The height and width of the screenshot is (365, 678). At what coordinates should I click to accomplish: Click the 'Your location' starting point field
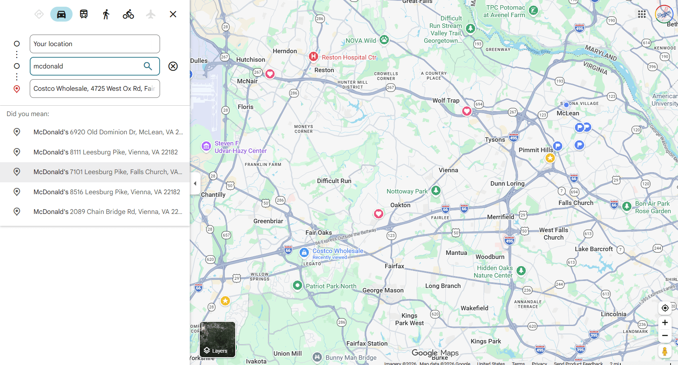(x=95, y=44)
